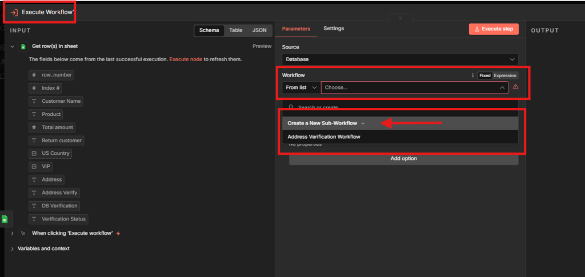Select the Verification Status field pill
The image size is (585, 277).
[x=58, y=219]
